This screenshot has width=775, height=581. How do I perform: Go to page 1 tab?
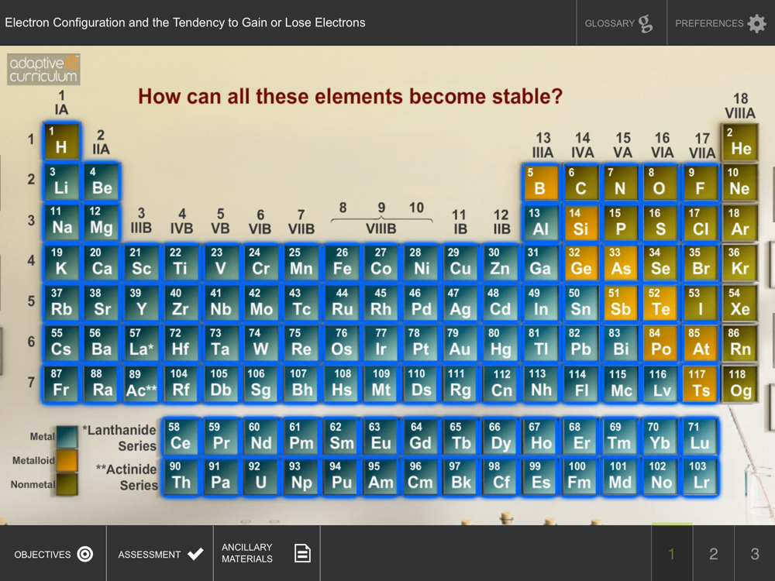pyautogui.click(x=672, y=554)
